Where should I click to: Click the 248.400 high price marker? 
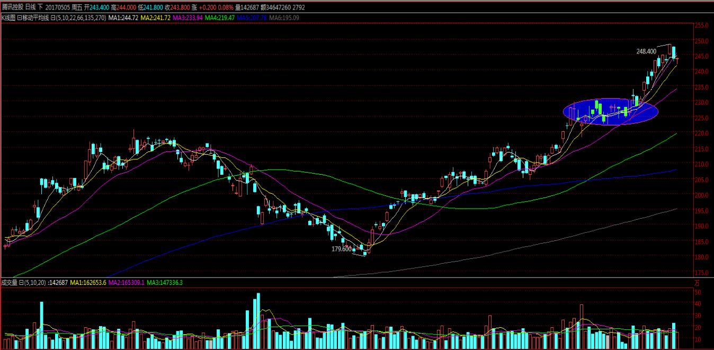(x=647, y=51)
